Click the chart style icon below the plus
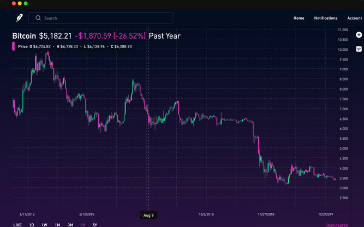Screen dimensions: 364x227 pos(359,49)
